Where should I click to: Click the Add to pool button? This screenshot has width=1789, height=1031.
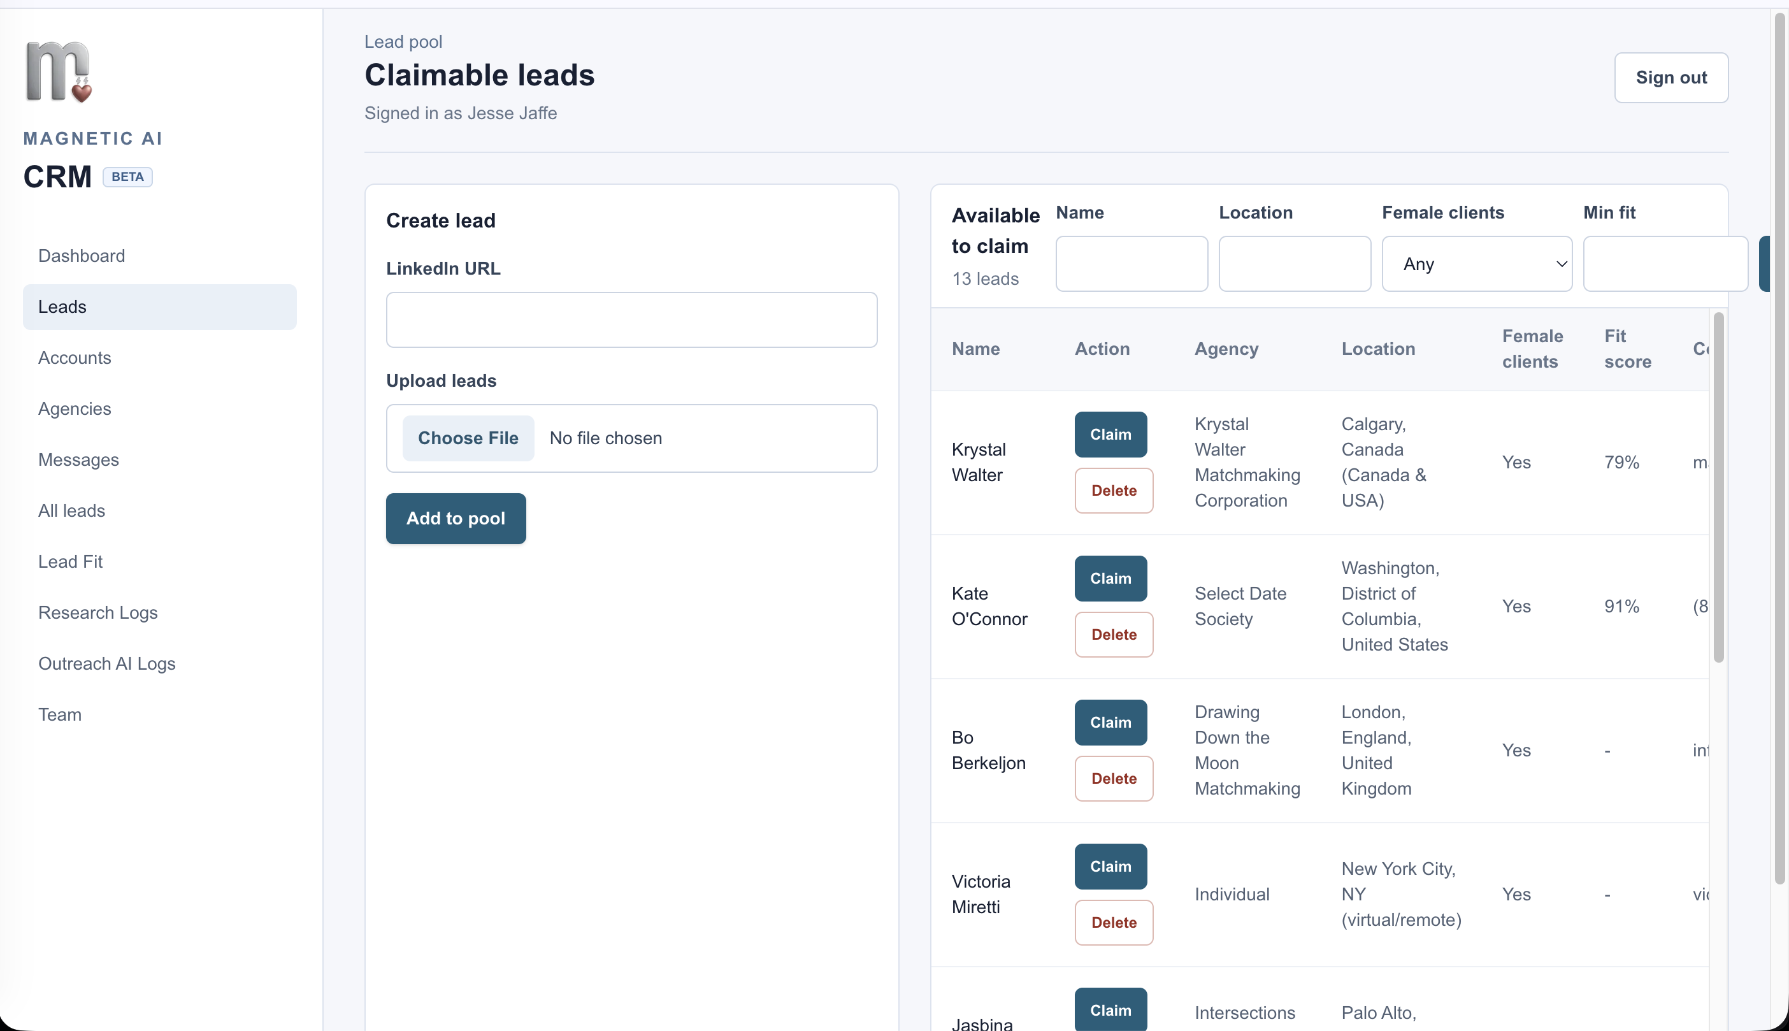[456, 518]
